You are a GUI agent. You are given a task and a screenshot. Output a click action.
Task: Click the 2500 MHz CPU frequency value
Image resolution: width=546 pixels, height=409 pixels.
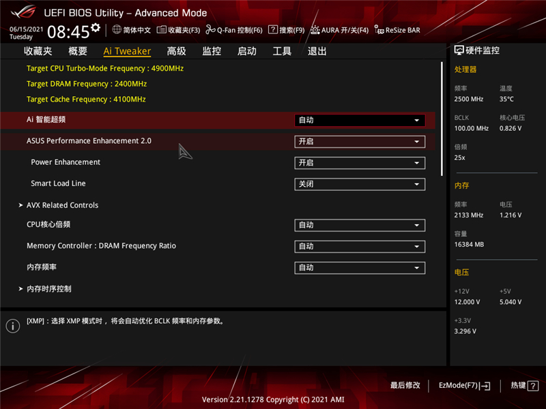click(469, 99)
